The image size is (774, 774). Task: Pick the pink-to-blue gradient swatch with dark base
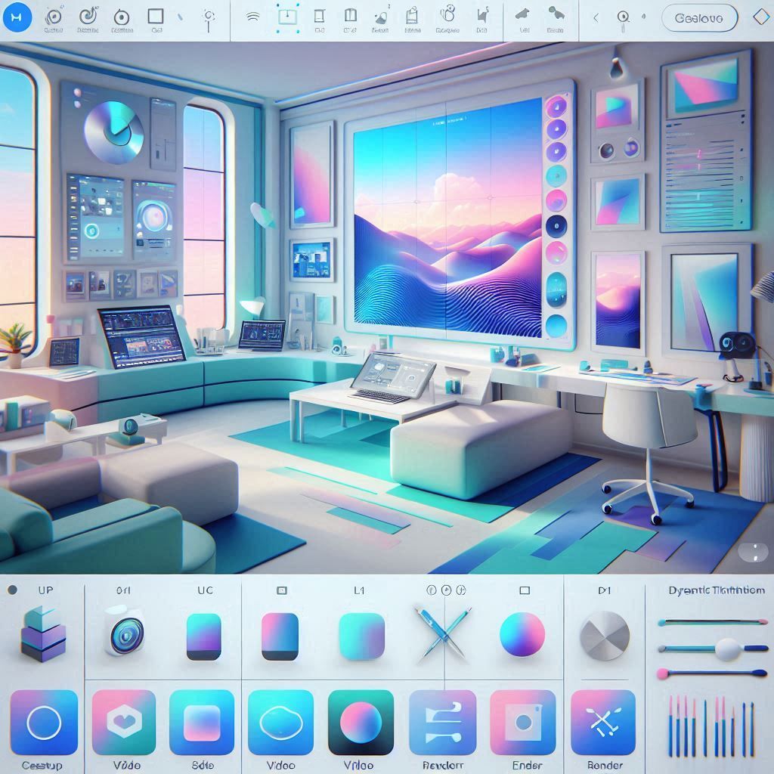[280, 636]
